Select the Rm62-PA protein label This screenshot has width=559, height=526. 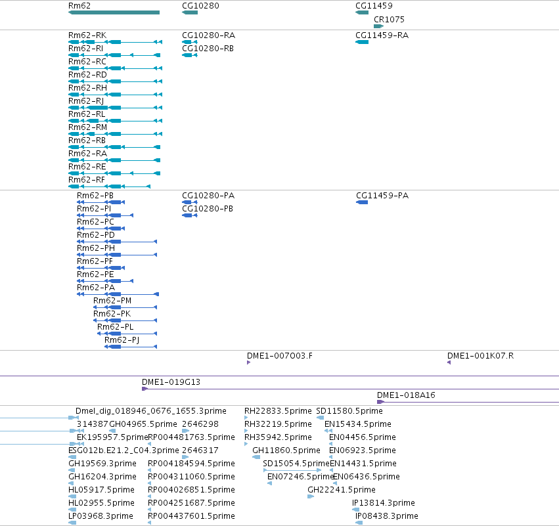[x=95, y=288]
